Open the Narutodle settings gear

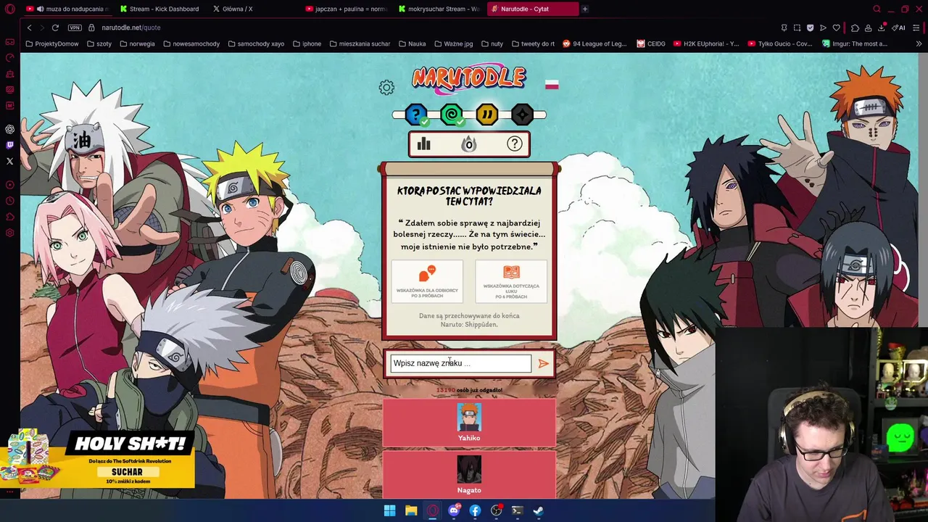click(x=386, y=88)
